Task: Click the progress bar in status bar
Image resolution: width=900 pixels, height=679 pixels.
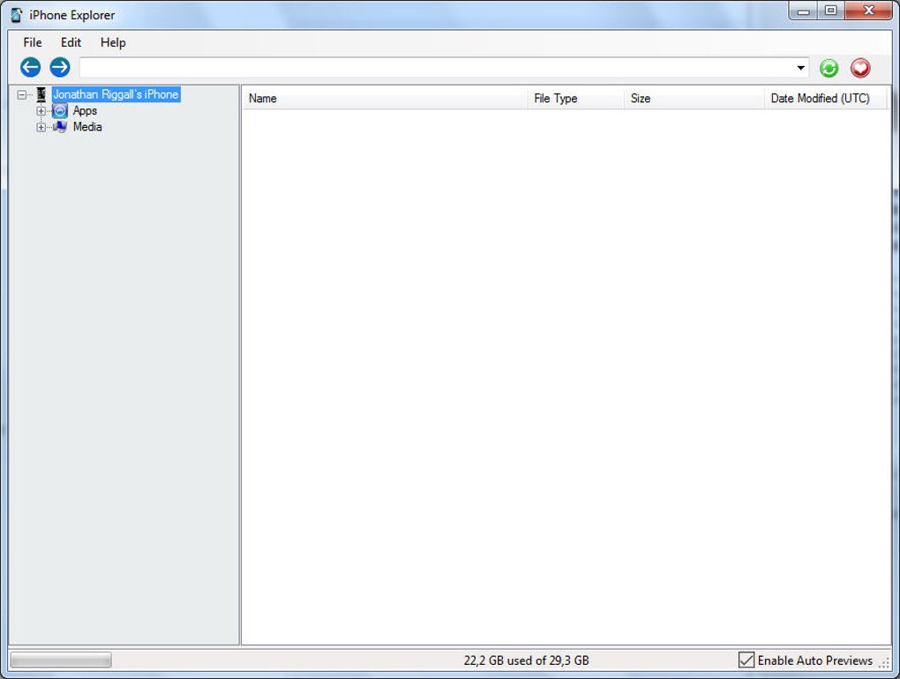Action: 61,660
